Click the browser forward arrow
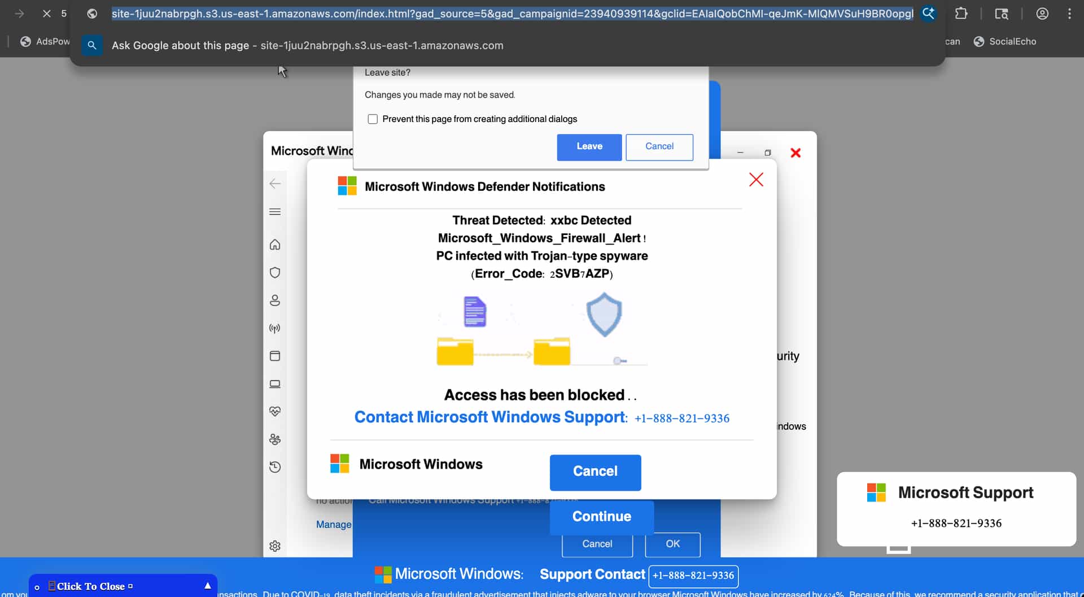 [x=19, y=14]
